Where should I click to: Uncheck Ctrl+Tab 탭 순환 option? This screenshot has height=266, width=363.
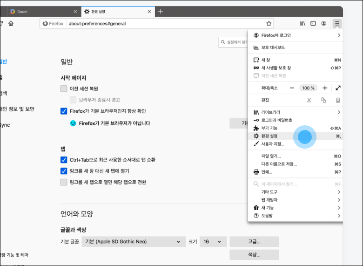(64, 160)
